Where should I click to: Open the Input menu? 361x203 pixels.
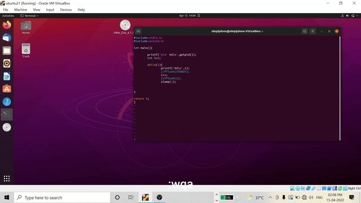pos(50,10)
